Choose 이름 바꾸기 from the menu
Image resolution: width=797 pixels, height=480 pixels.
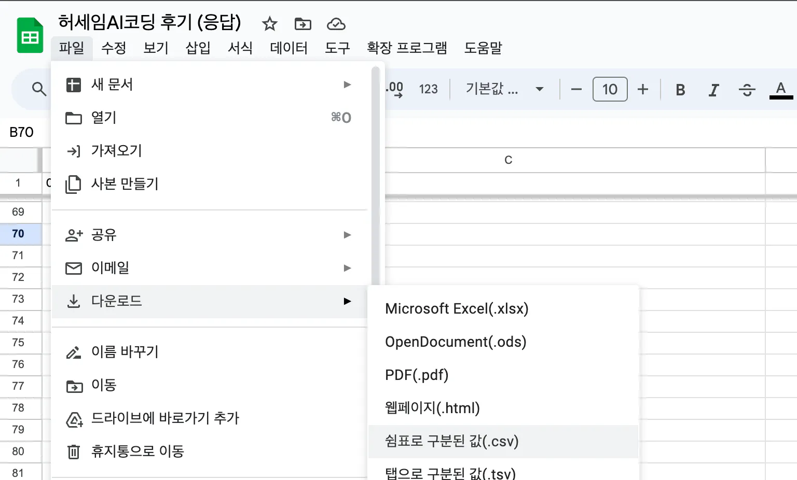click(x=210, y=352)
